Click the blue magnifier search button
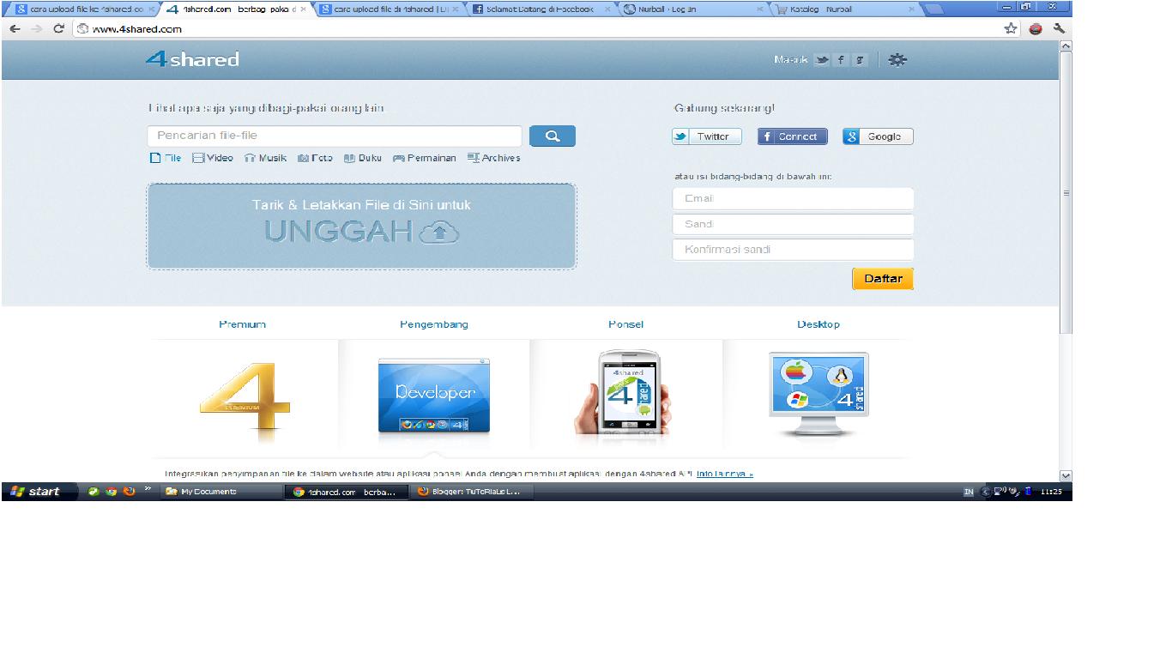 point(553,136)
